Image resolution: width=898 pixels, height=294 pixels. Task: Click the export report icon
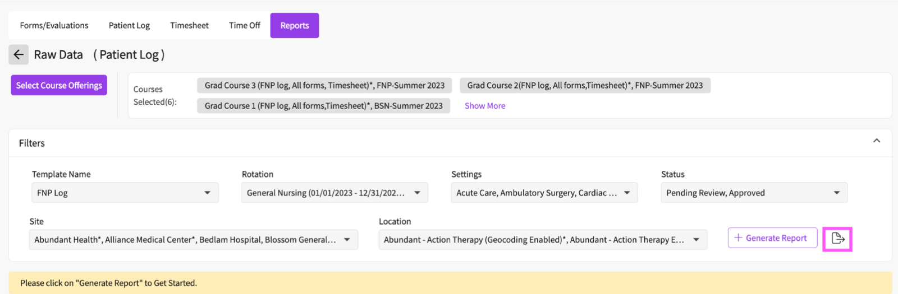tap(837, 239)
